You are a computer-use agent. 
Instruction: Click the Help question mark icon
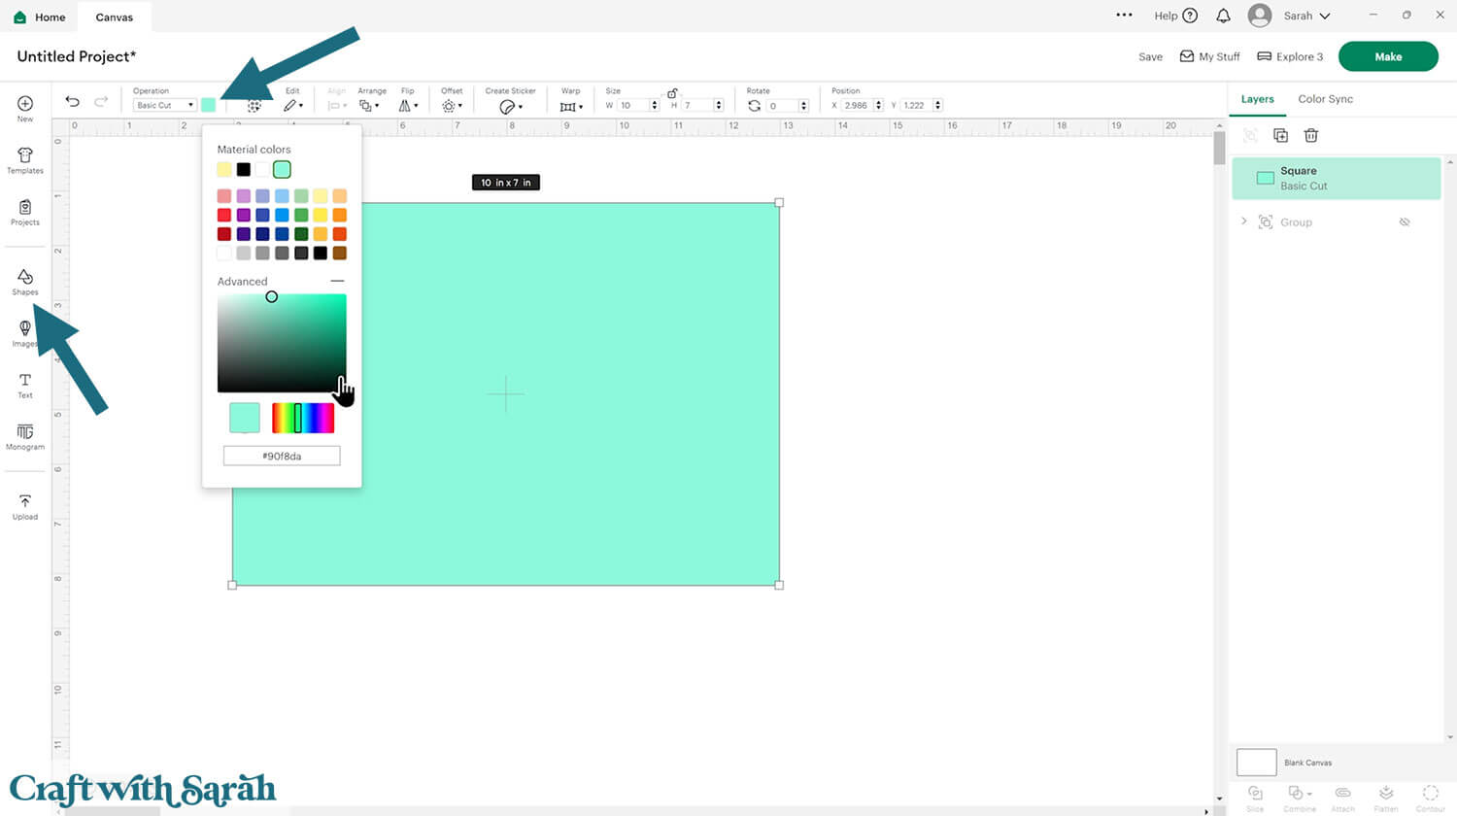tap(1190, 16)
